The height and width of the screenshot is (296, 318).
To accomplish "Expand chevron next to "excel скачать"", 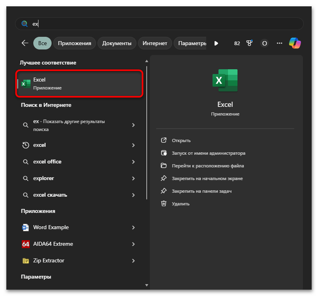I will (x=133, y=195).
